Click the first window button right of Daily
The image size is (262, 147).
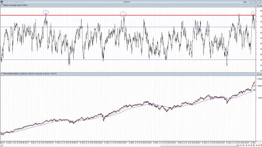(x=251, y=2)
